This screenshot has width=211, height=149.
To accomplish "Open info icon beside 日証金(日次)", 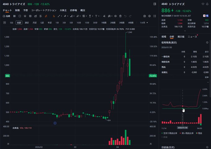I will 207,147.
